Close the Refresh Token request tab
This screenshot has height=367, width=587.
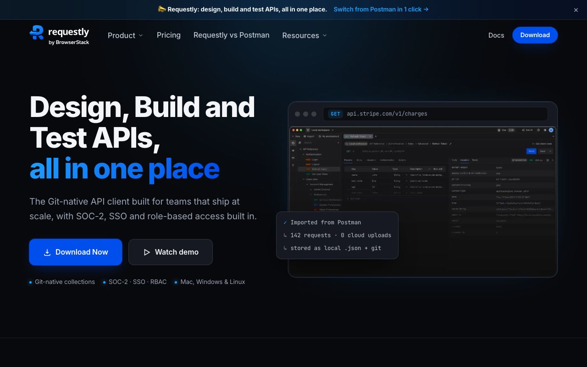coord(371,136)
